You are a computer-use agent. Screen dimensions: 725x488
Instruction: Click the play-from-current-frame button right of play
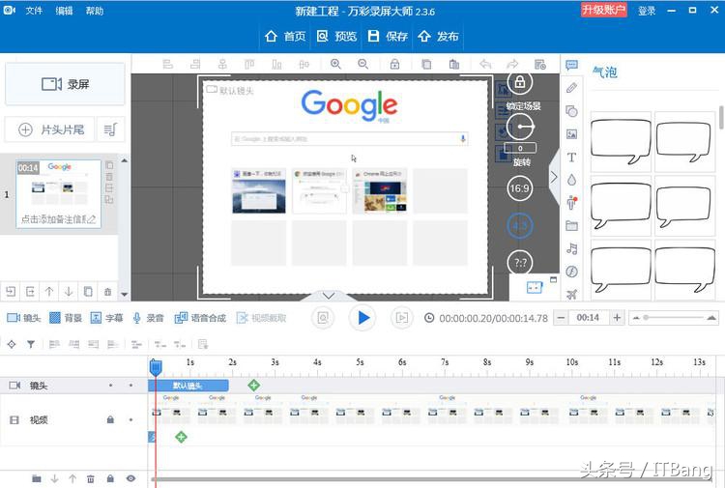click(x=402, y=318)
